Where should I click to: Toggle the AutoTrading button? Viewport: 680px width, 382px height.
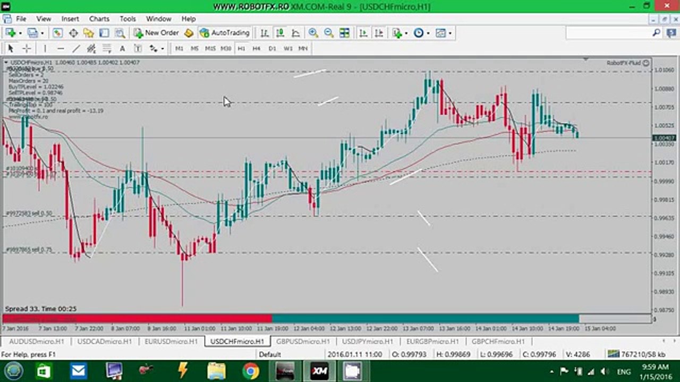tap(224, 33)
